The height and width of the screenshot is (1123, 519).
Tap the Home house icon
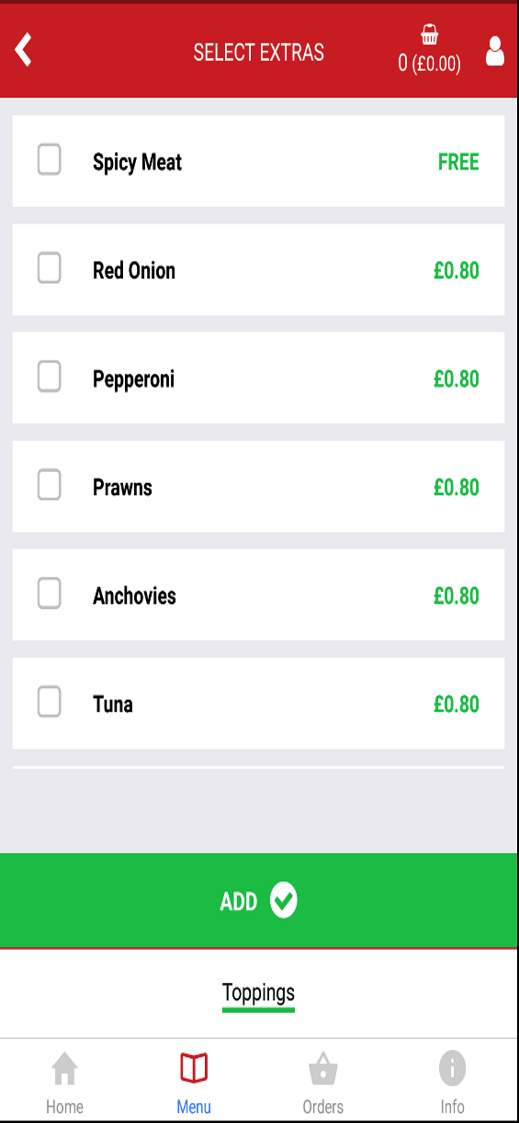(64, 1068)
